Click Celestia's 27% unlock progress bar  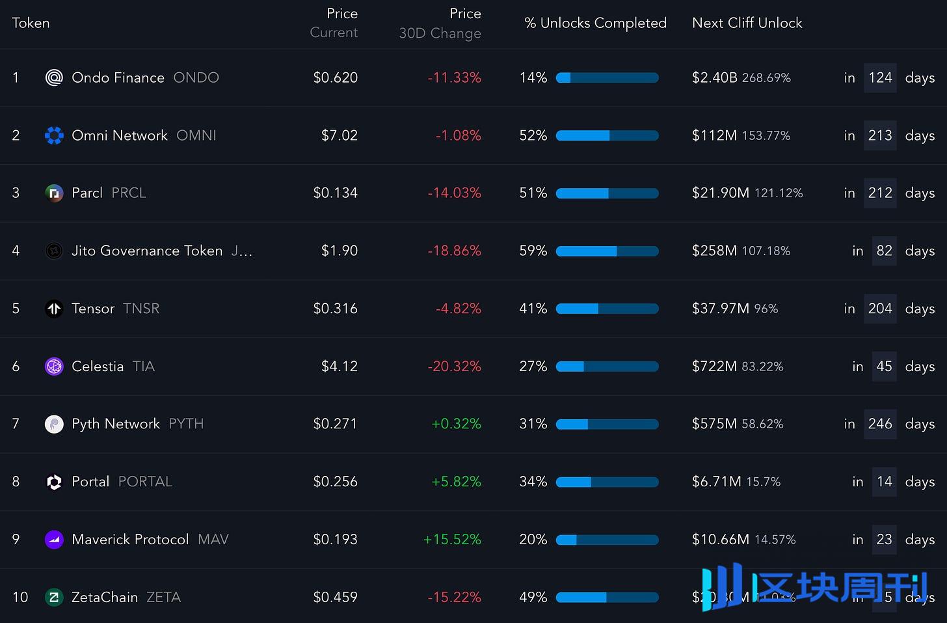tap(607, 367)
